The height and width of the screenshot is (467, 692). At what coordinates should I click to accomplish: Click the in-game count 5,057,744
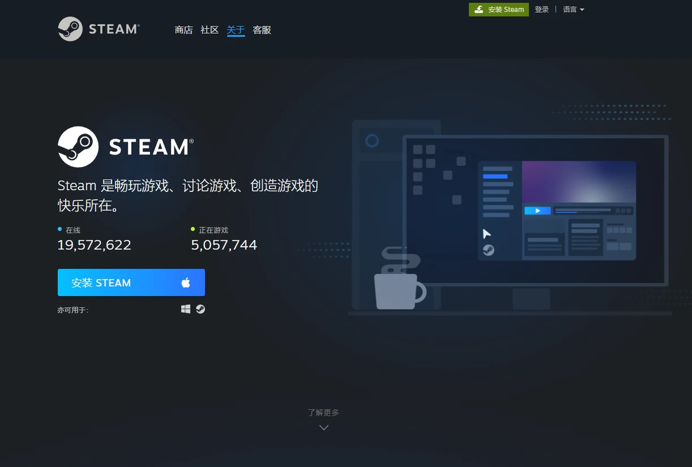pyautogui.click(x=224, y=245)
